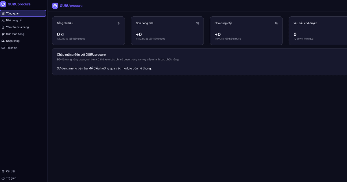This screenshot has height=182, width=347.
Task: Click the GURUprocure cube logo in sidebar
Action: [3, 4]
